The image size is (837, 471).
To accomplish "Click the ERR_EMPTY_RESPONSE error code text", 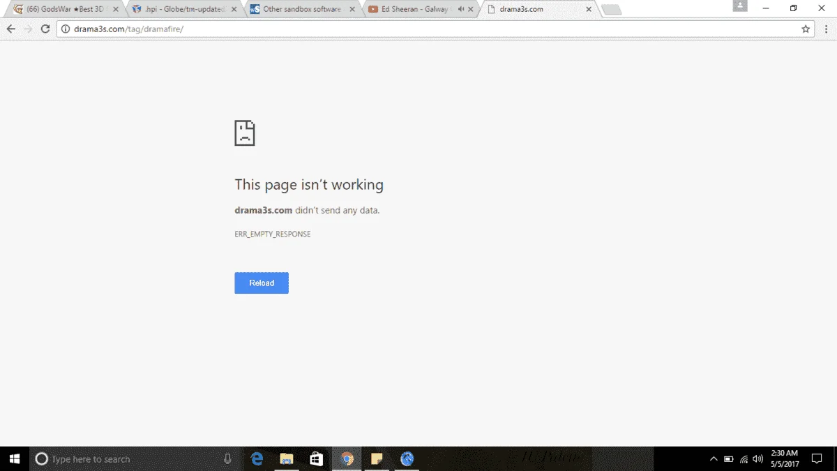I will 273,234.
